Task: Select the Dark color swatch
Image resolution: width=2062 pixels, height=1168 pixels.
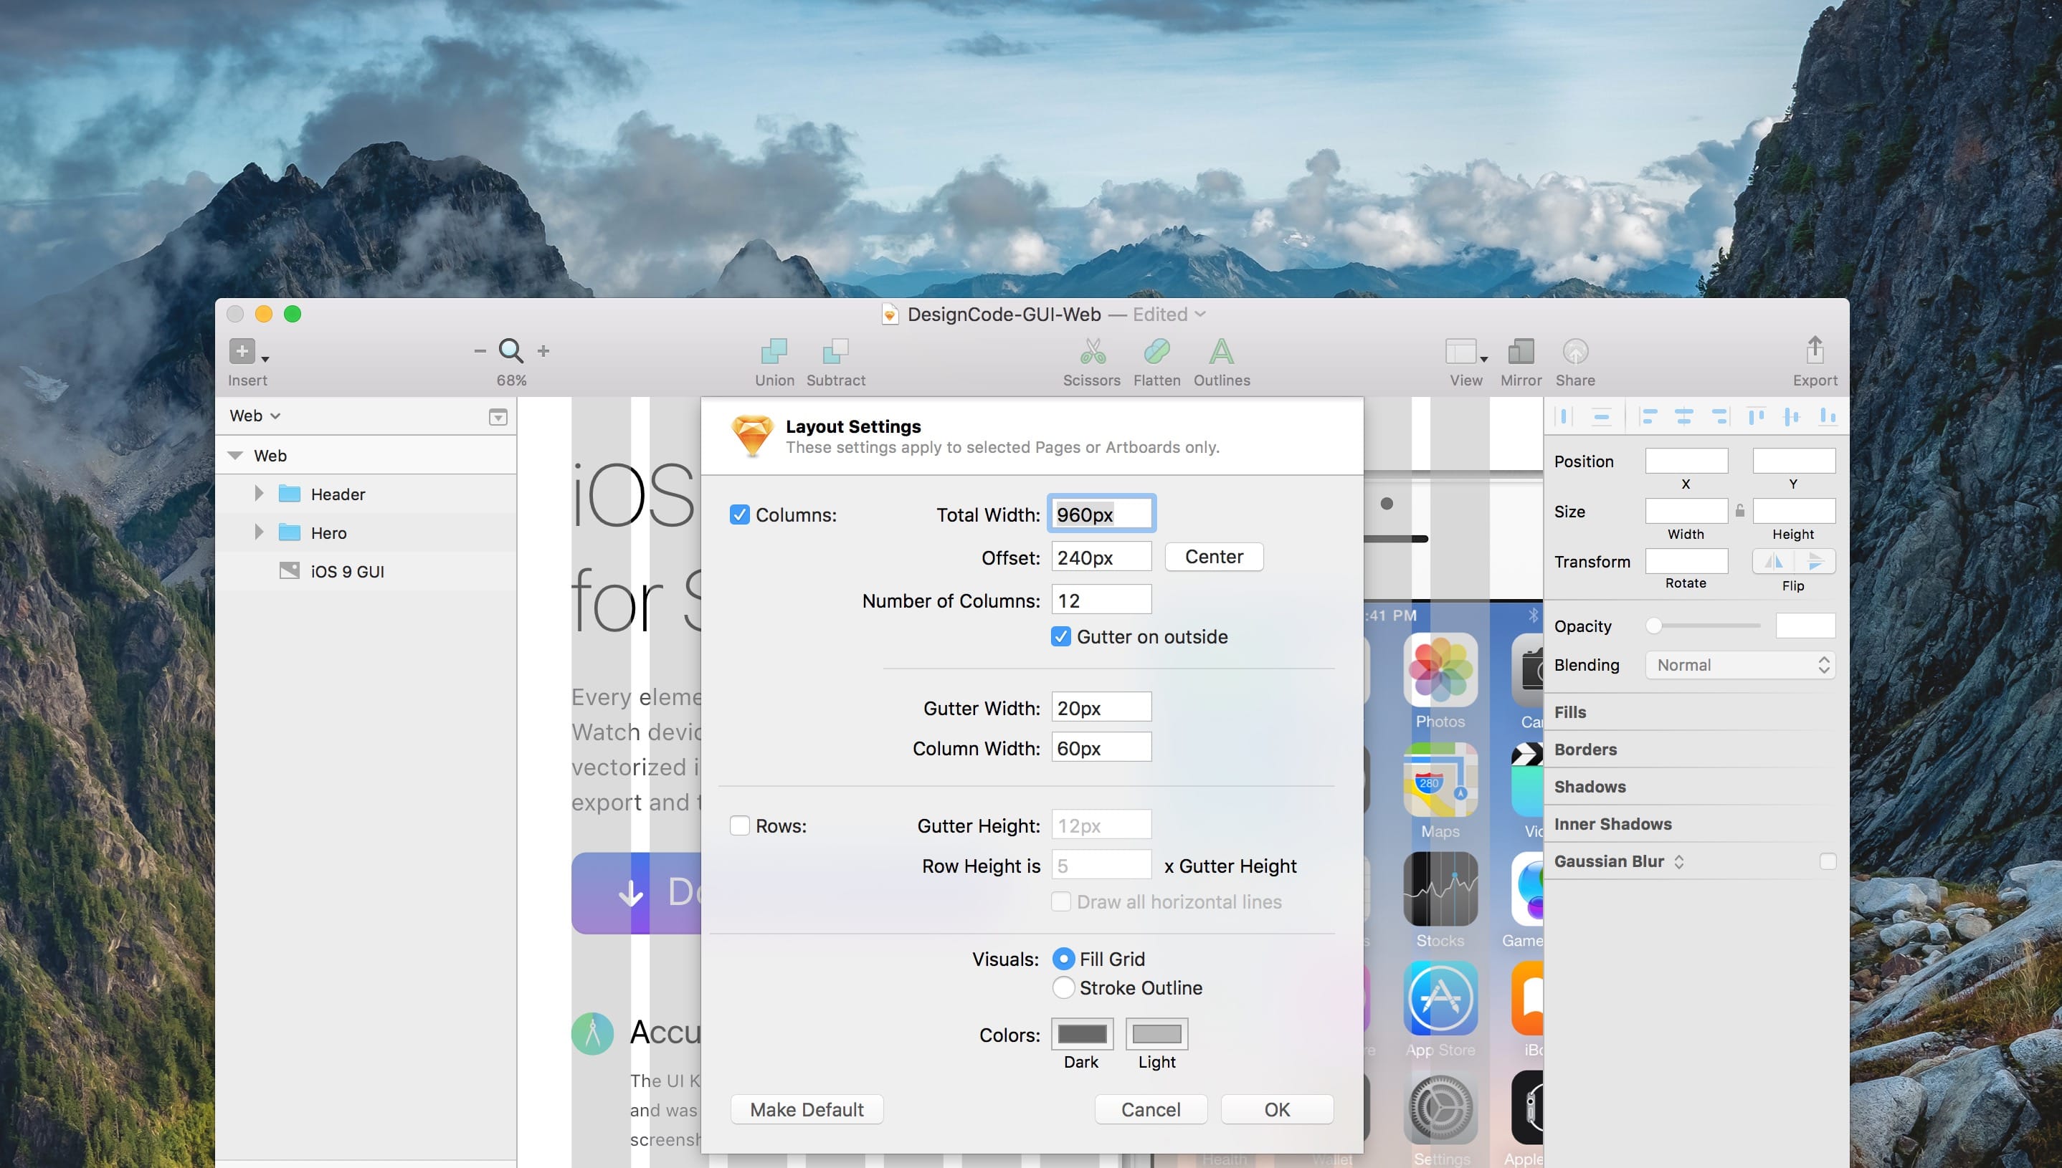Action: click(1082, 1033)
